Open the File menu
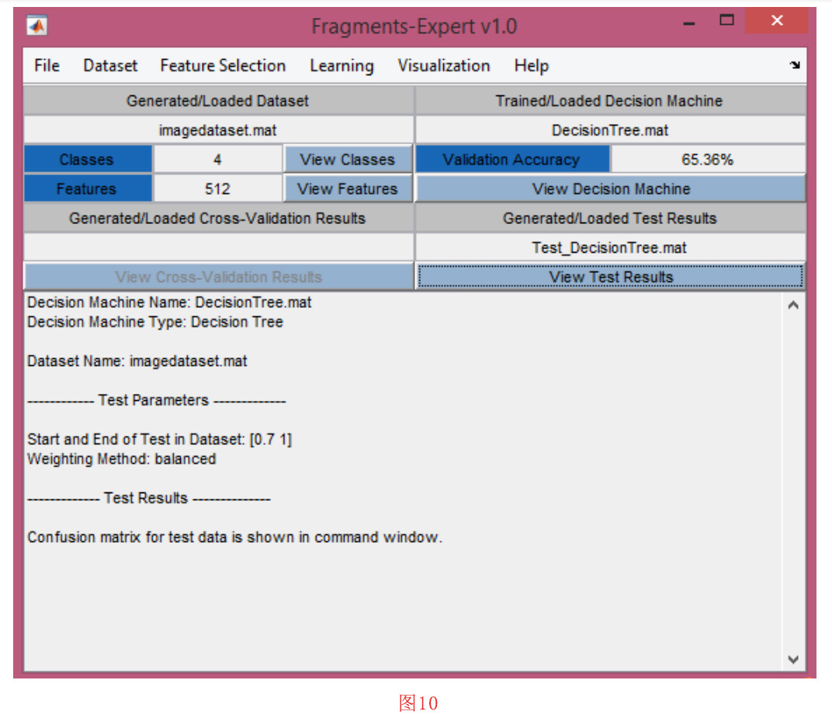The image size is (832, 725). coord(47,66)
